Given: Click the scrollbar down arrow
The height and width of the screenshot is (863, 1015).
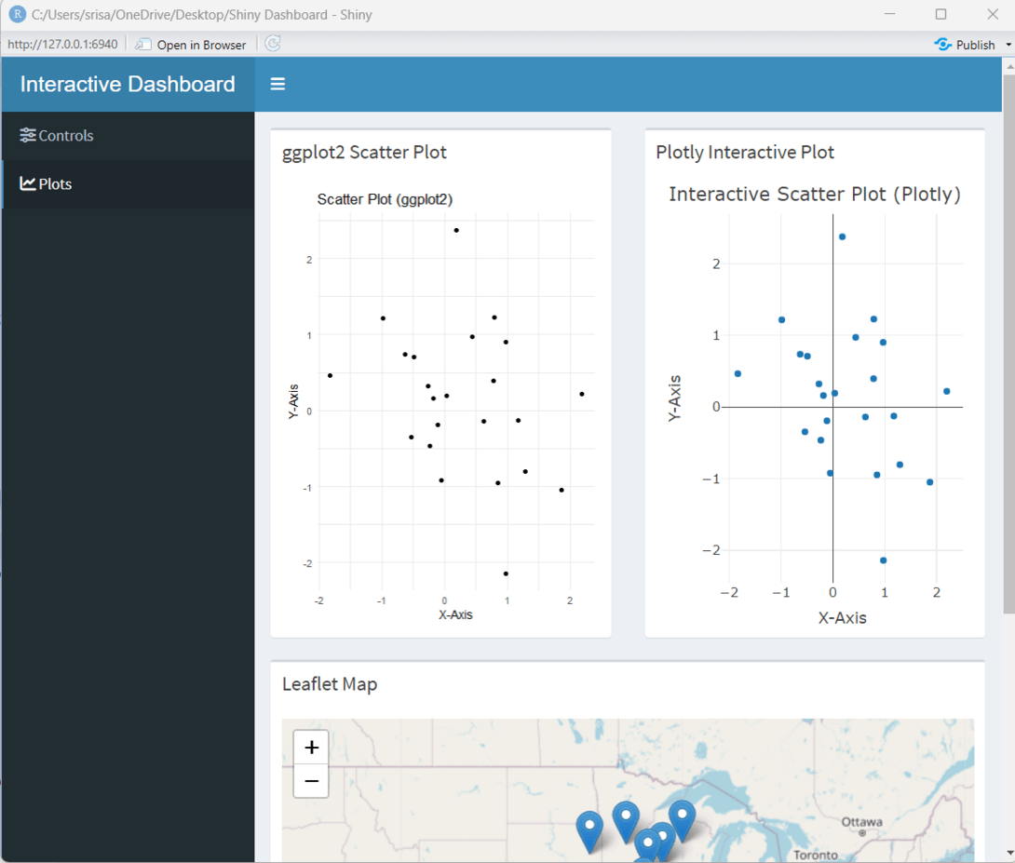Looking at the screenshot, I should pyautogui.click(x=1008, y=852).
